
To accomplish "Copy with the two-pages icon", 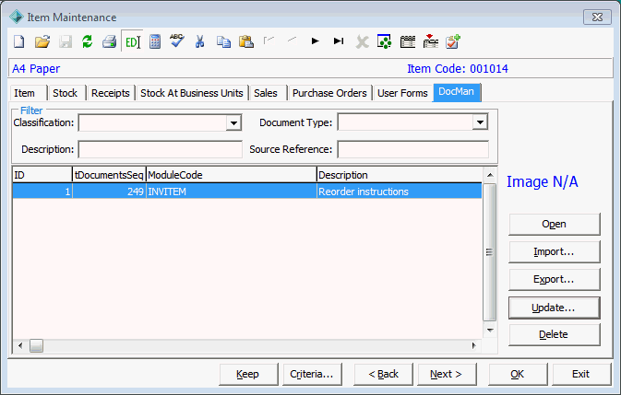I will [x=223, y=41].
